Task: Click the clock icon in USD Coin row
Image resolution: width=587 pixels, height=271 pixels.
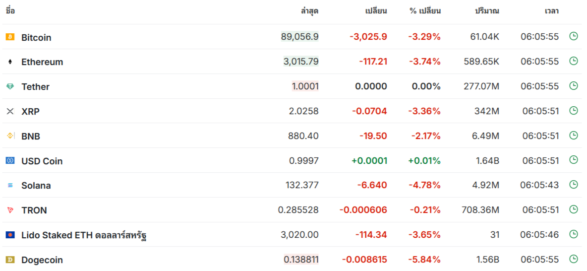Action: point(574,160)
